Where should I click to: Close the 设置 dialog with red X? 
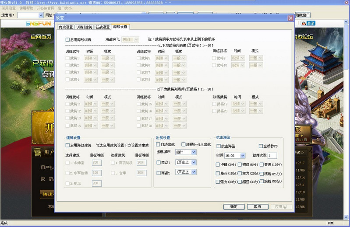tap(290, 18)
